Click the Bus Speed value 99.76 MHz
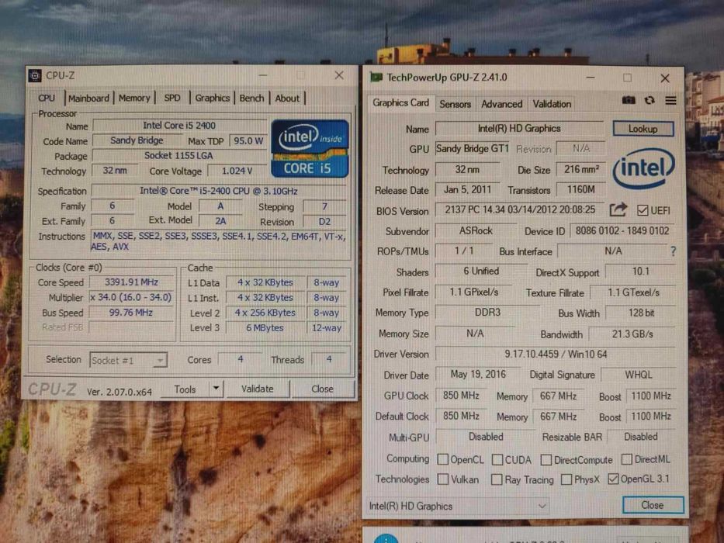The image size is (724, 543). coord(131,313)
